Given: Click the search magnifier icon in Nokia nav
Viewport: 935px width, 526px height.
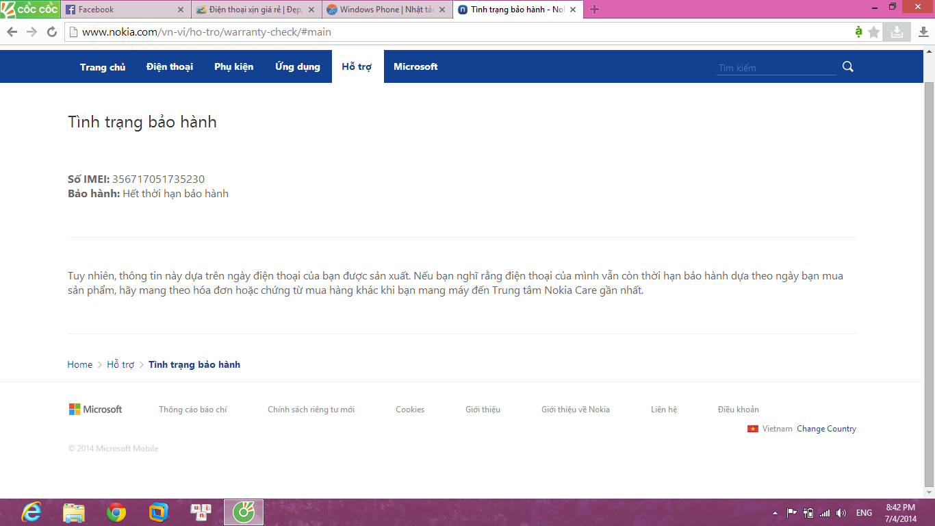Looking at the screenshot, I should [x=848, y=66].
